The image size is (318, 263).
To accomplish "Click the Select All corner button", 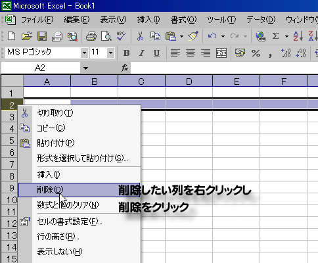I will point(12,81).
